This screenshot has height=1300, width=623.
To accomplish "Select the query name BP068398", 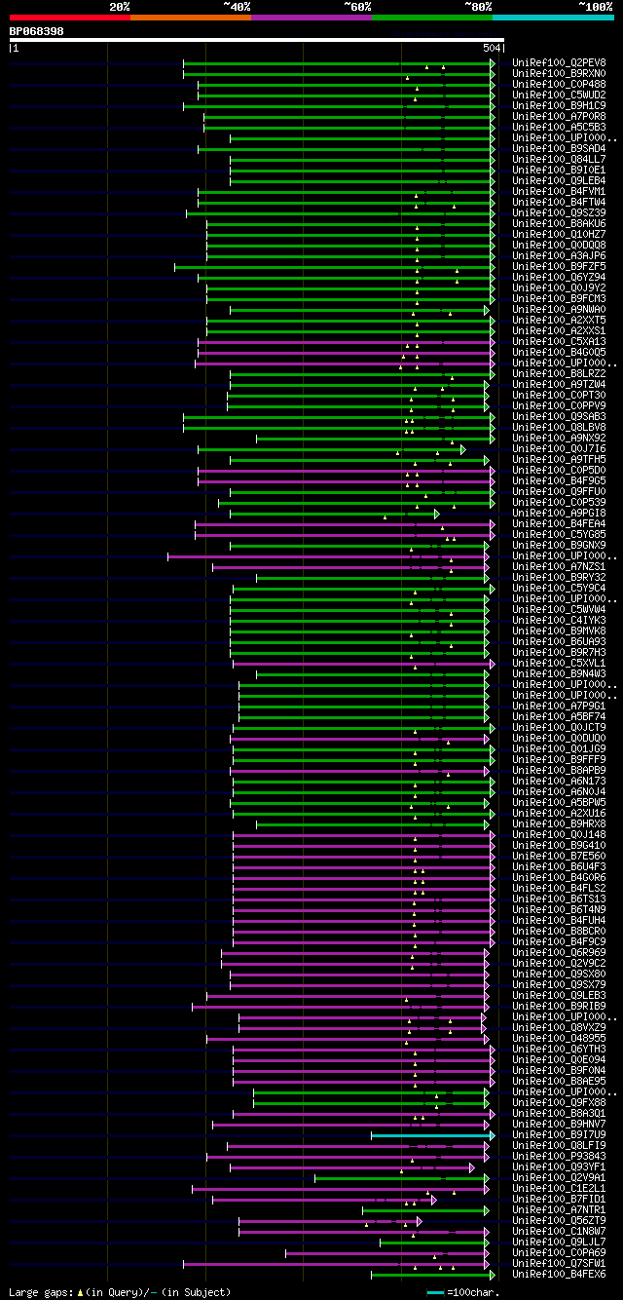I will [37, 31].
